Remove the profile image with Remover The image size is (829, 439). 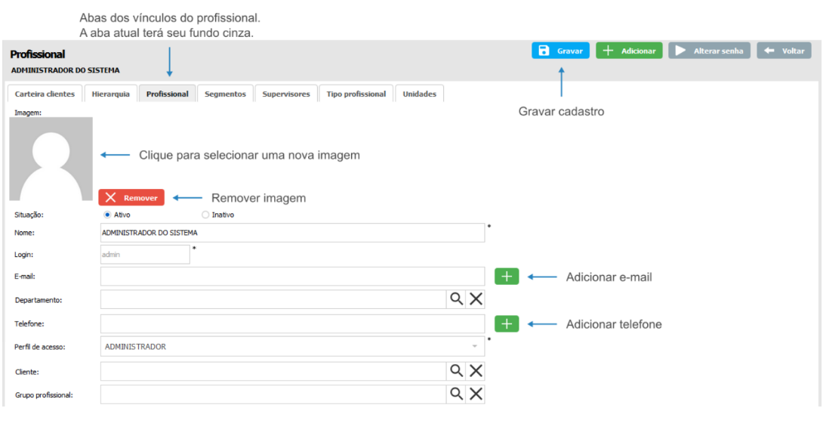[x=131, y=198]
